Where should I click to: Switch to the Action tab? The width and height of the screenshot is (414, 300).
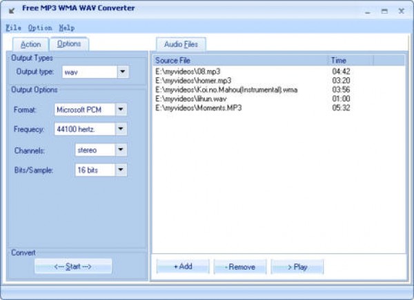point(31,44)
